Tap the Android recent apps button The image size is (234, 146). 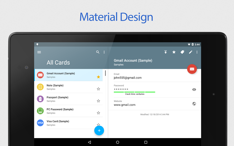[146, 142]
